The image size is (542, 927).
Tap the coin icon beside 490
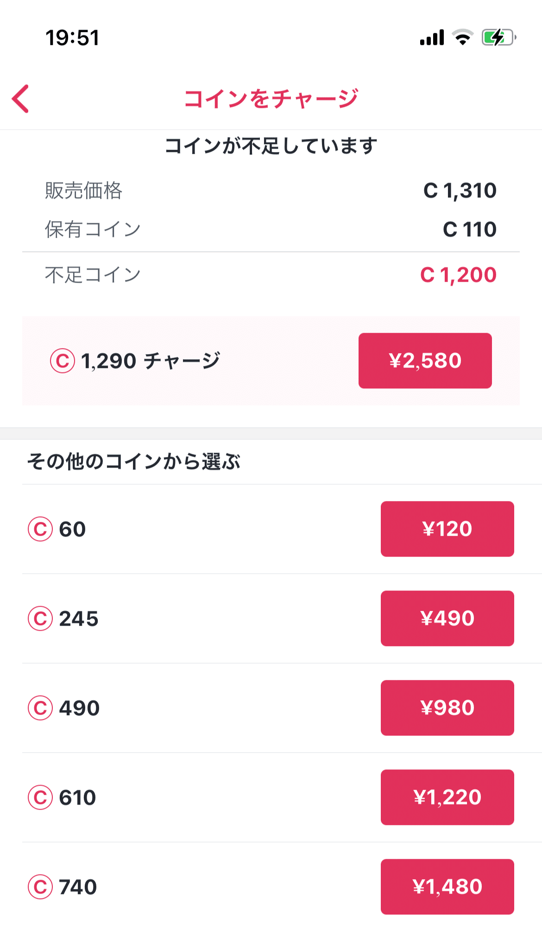click(x=40, y=708)
